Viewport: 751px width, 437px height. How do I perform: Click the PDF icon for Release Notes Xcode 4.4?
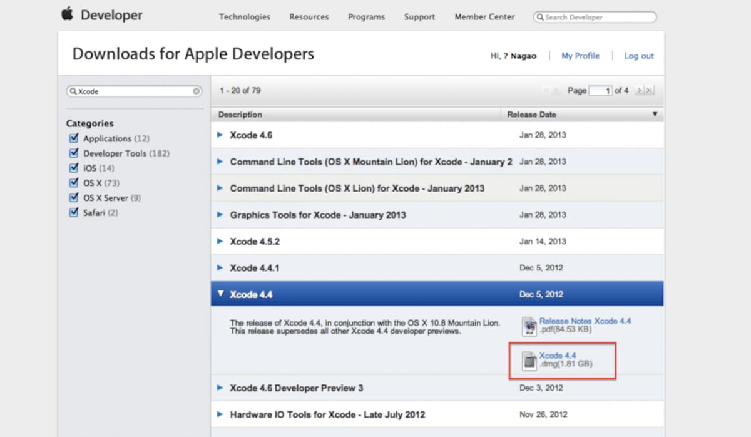click(529, 326)
